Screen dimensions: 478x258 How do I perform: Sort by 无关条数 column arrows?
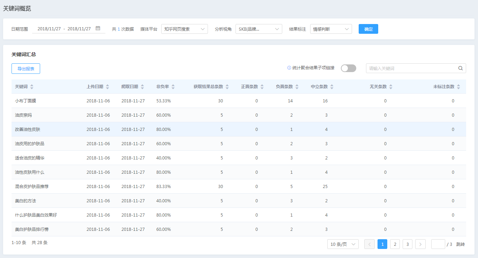391,87
